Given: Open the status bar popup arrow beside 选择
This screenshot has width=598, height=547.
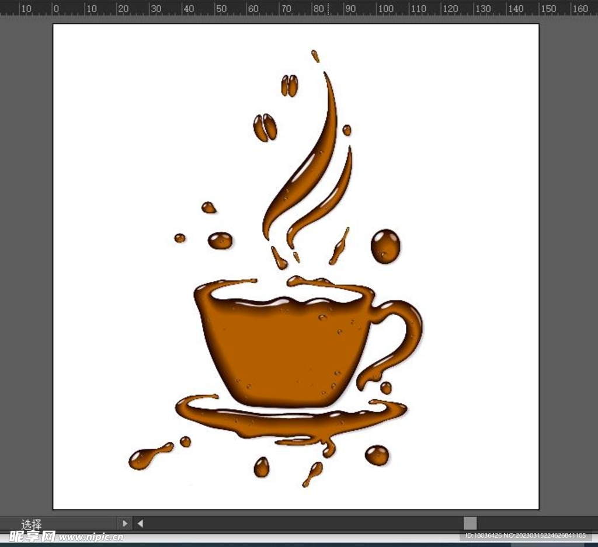Looking at the screenshot, I should (x=124, y=523).
